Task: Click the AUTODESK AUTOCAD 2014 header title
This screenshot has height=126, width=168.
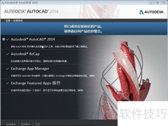Action: 31,11
